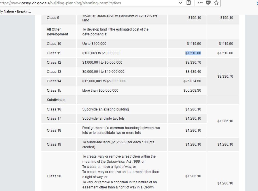Click the highlighted $1,510.00 fee

193,53
